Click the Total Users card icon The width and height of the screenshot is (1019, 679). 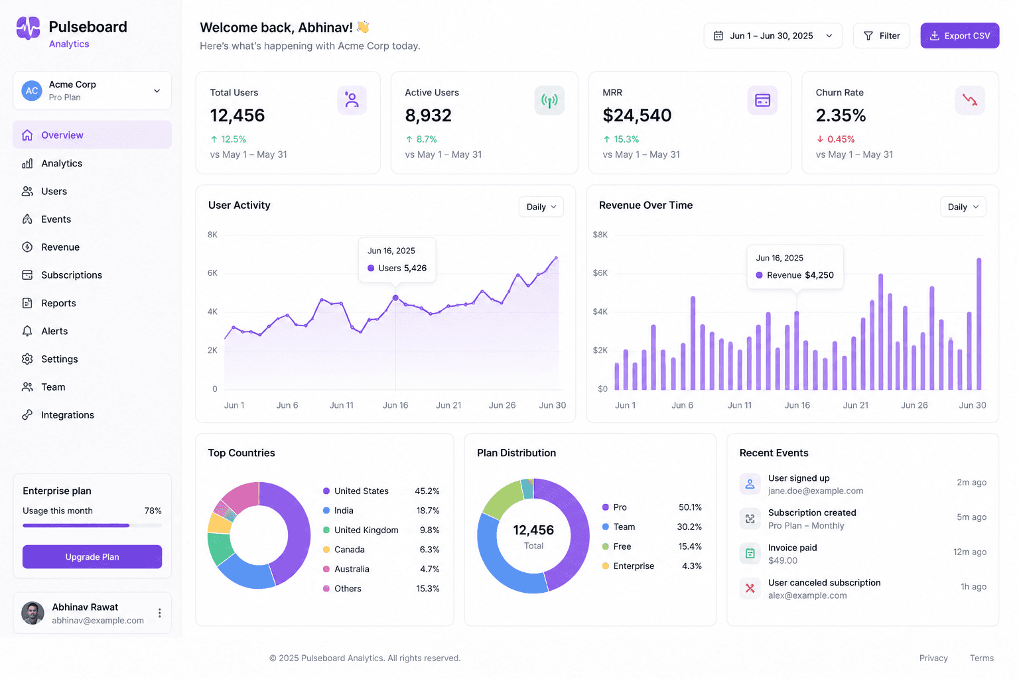click(x=352, y=100)
